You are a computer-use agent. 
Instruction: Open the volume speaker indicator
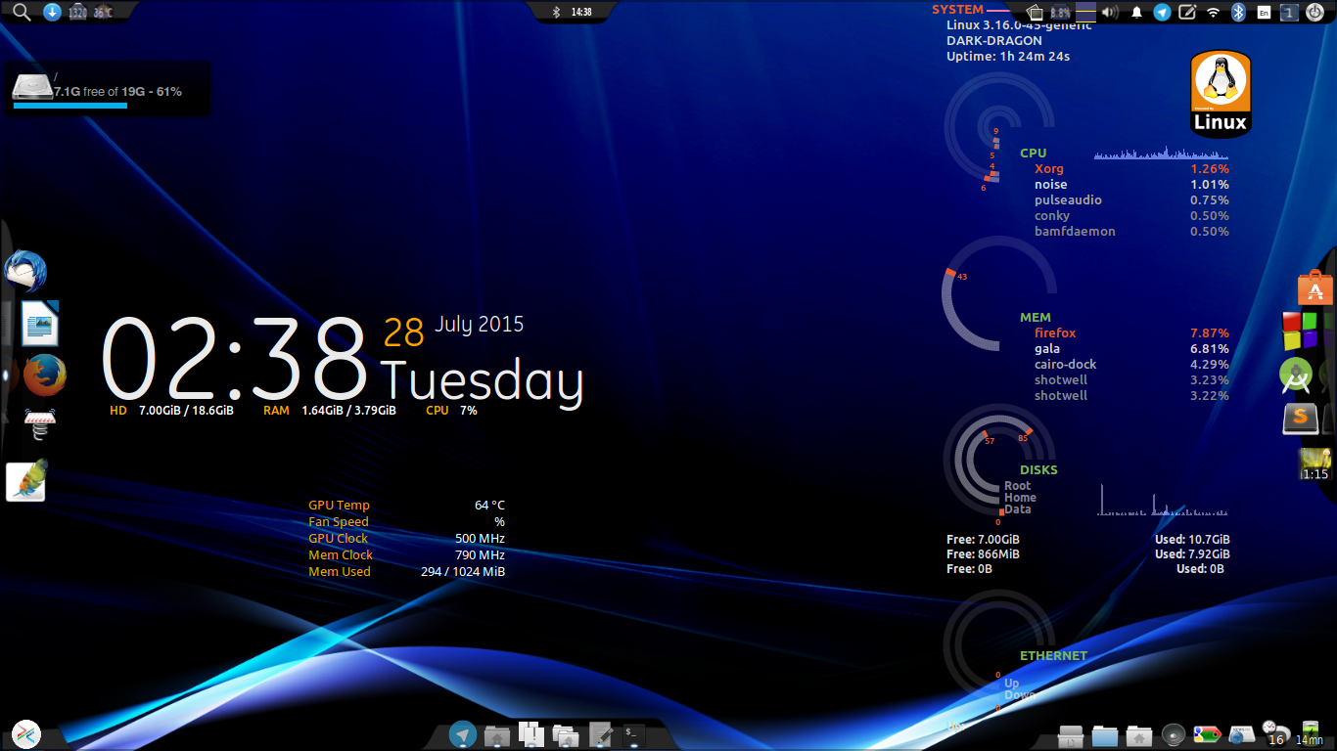click(x=1110, y=13)
